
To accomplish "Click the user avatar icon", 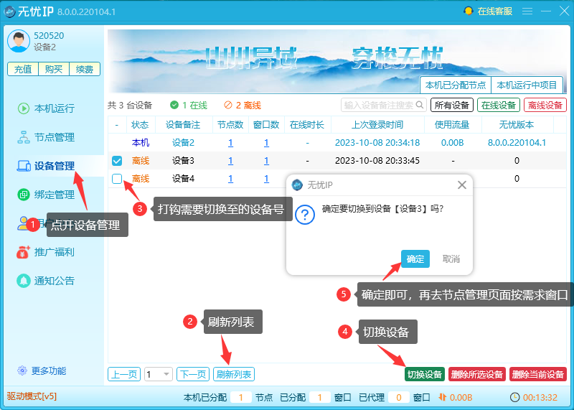I will tap(19, 42).
